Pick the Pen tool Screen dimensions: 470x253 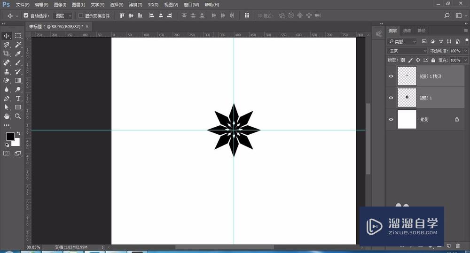tap(6, 99)
